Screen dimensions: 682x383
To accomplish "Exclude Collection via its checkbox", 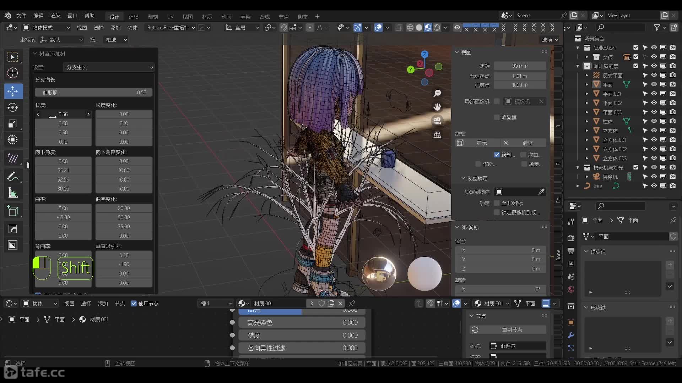I will coord(636,48).
